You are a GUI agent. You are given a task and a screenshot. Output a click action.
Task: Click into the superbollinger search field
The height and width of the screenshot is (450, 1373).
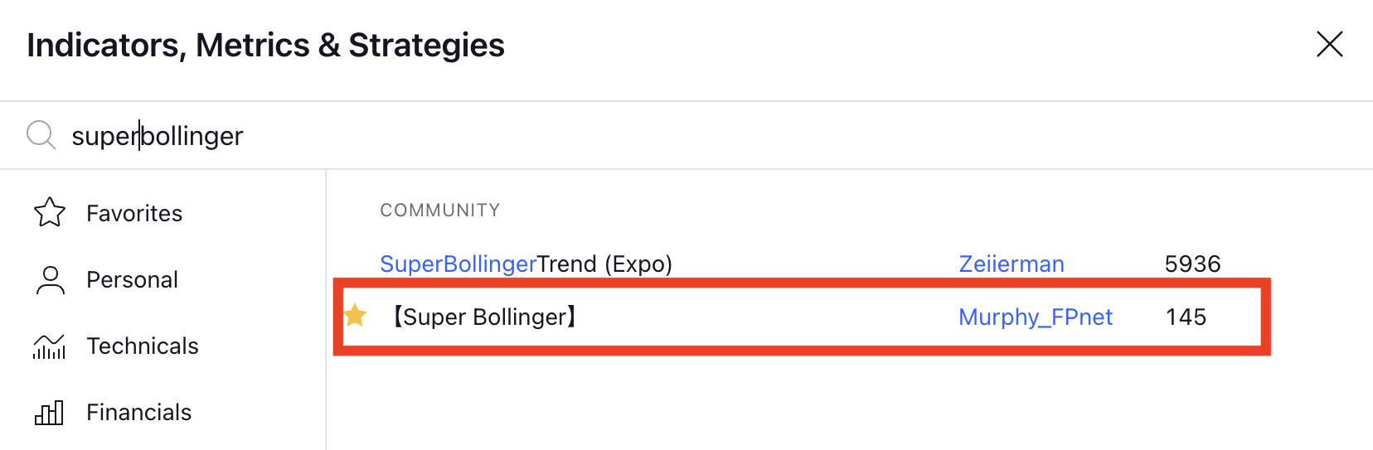tap(580, 135)
